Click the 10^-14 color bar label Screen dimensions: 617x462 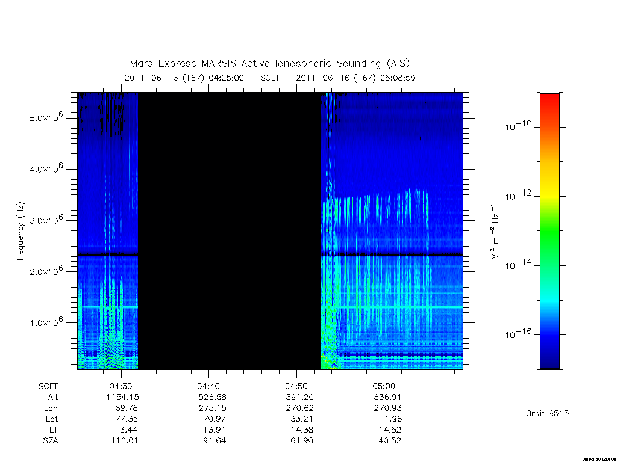pos(518,265)
